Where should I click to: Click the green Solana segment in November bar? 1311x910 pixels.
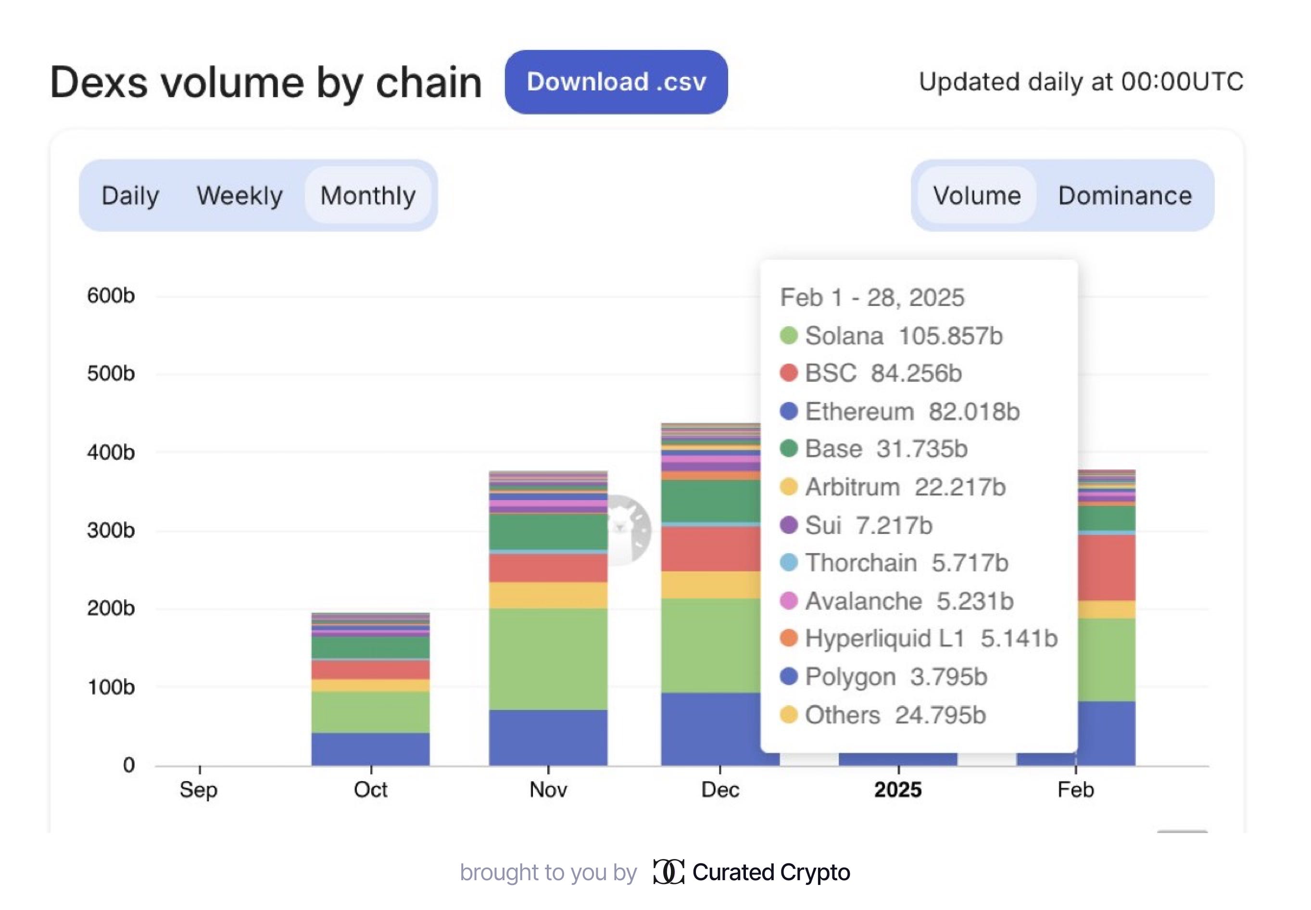click(x=548, y=658)
